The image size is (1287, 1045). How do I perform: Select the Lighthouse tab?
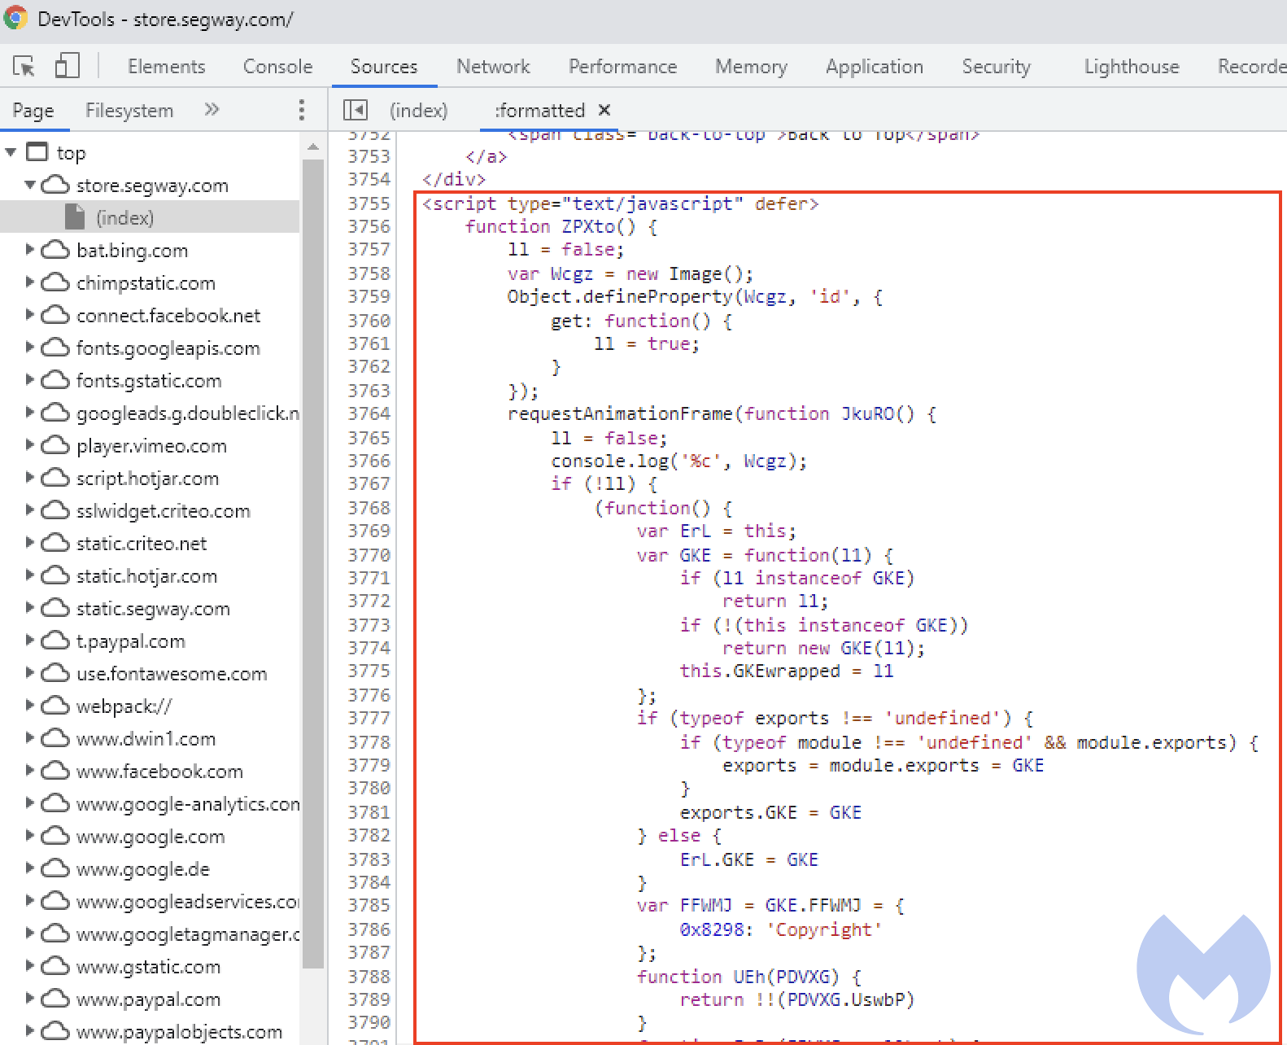pos(1132,67)
